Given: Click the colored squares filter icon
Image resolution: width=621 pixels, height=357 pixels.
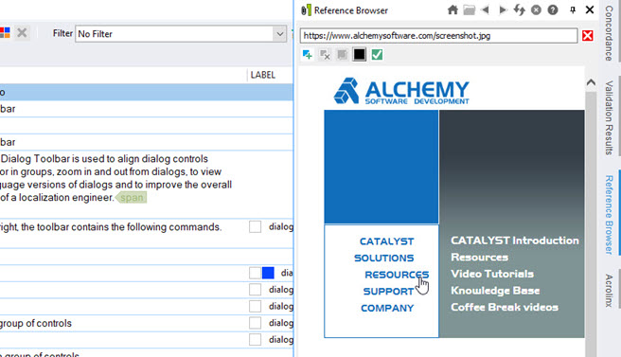Looking at the screenshot, I should pos(5,32).
